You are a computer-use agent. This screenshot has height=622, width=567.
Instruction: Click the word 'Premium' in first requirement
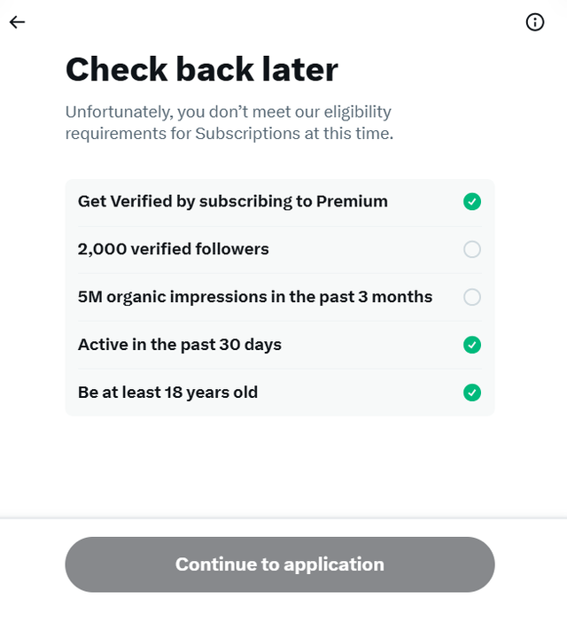(352, 201)
